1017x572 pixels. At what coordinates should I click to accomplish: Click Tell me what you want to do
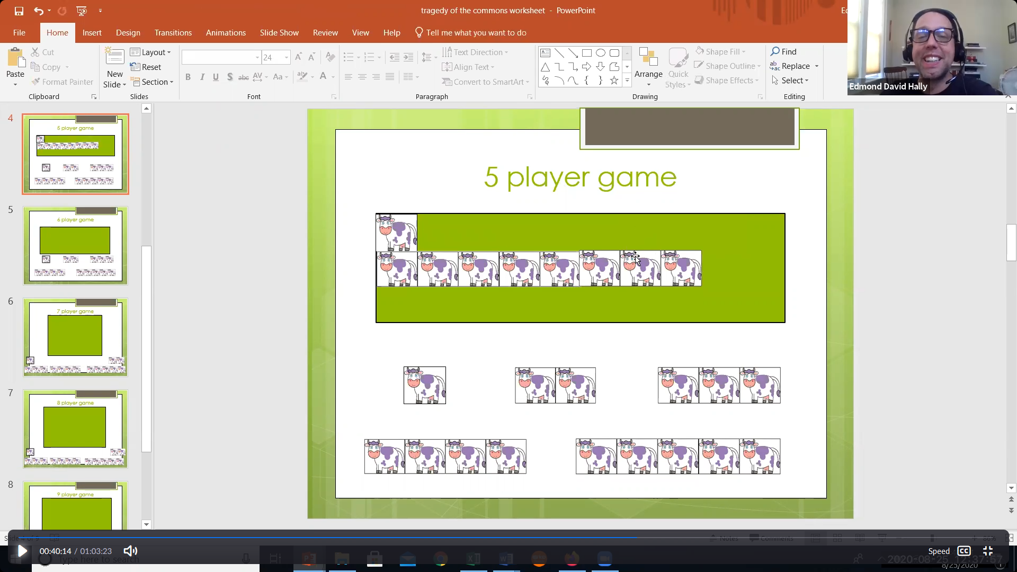tap(470, 32)
